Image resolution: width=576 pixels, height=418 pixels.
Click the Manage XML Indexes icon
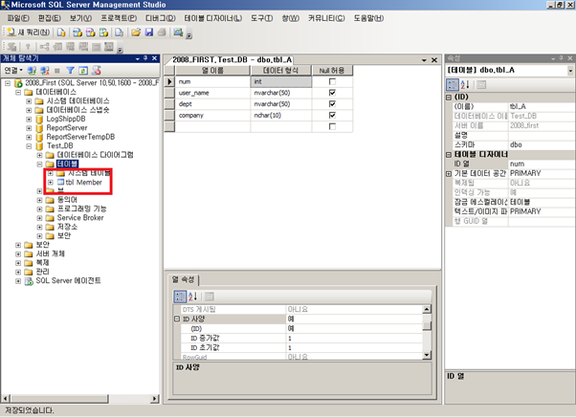point(83,47)
